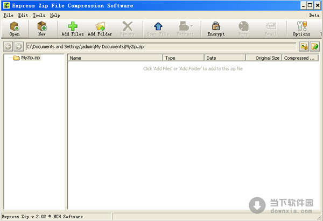The height and width of the screenshot is (221, 323).
Task: Click the Add Files green plus icon
Action: [73, 26]
